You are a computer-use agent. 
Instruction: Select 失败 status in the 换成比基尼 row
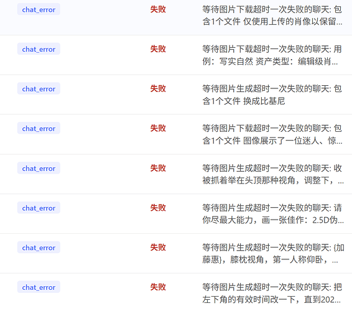tap(158, 89)
